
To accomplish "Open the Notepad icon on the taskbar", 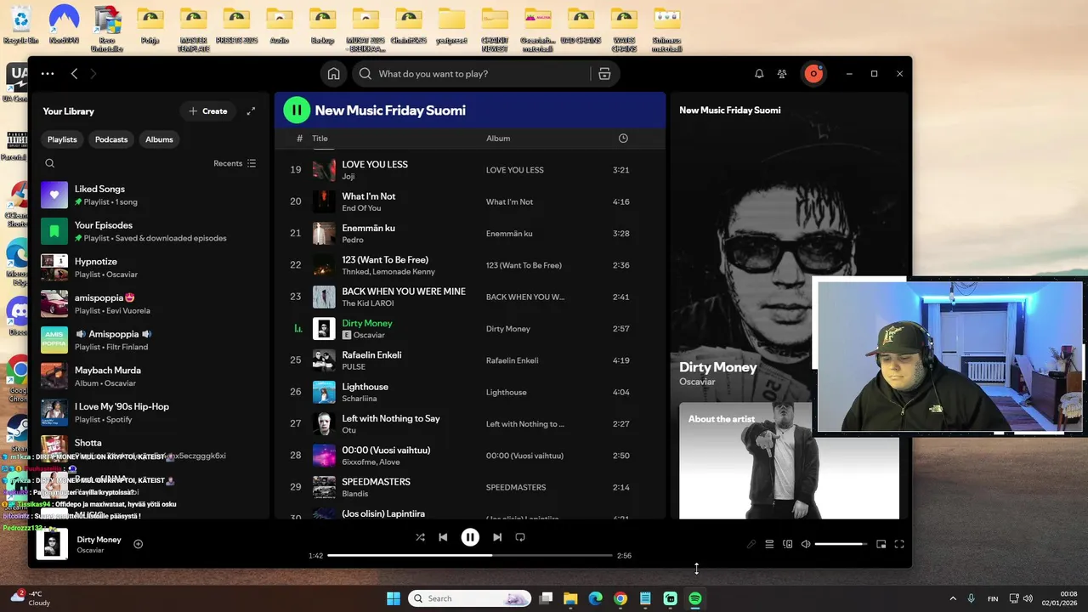I will 645,598.
